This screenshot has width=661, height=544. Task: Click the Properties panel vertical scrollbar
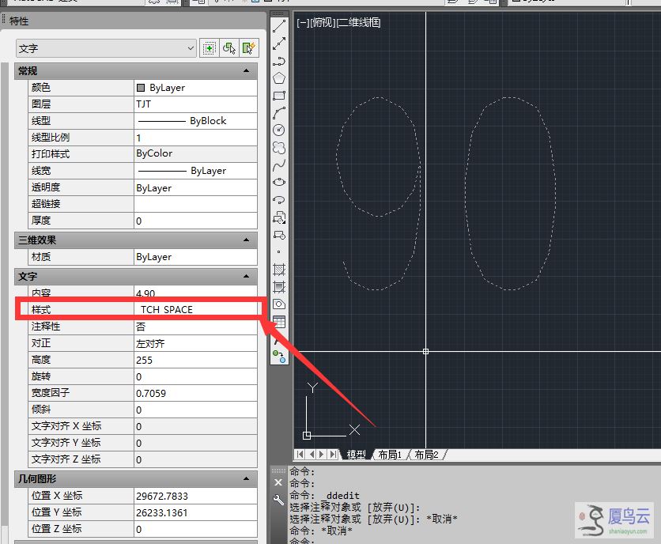pyautogui.click(x=5, y=295)
